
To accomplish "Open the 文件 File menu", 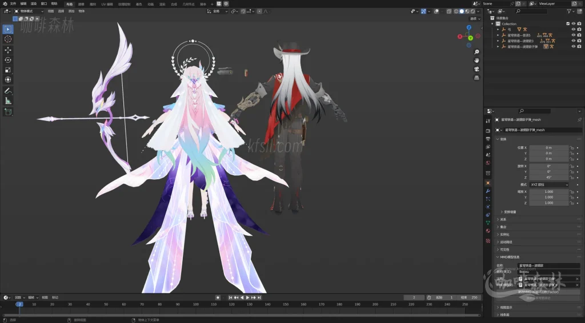I will (x=13, y=4).
